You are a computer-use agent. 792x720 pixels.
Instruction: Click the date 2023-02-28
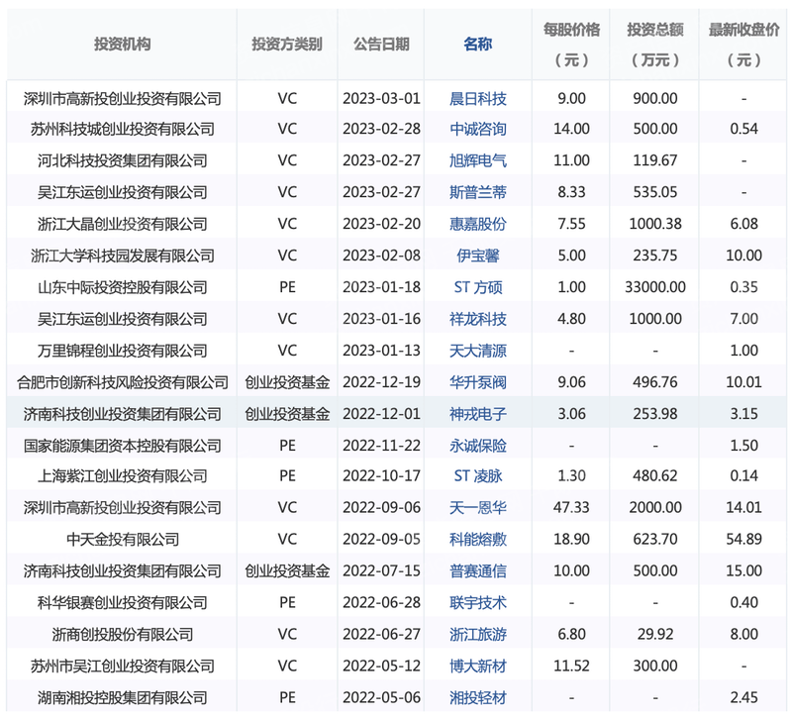tap(381, 129)
